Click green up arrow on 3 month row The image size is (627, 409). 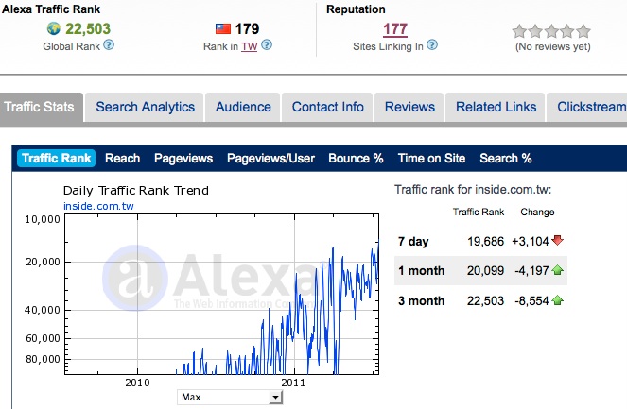coord(557,300)
